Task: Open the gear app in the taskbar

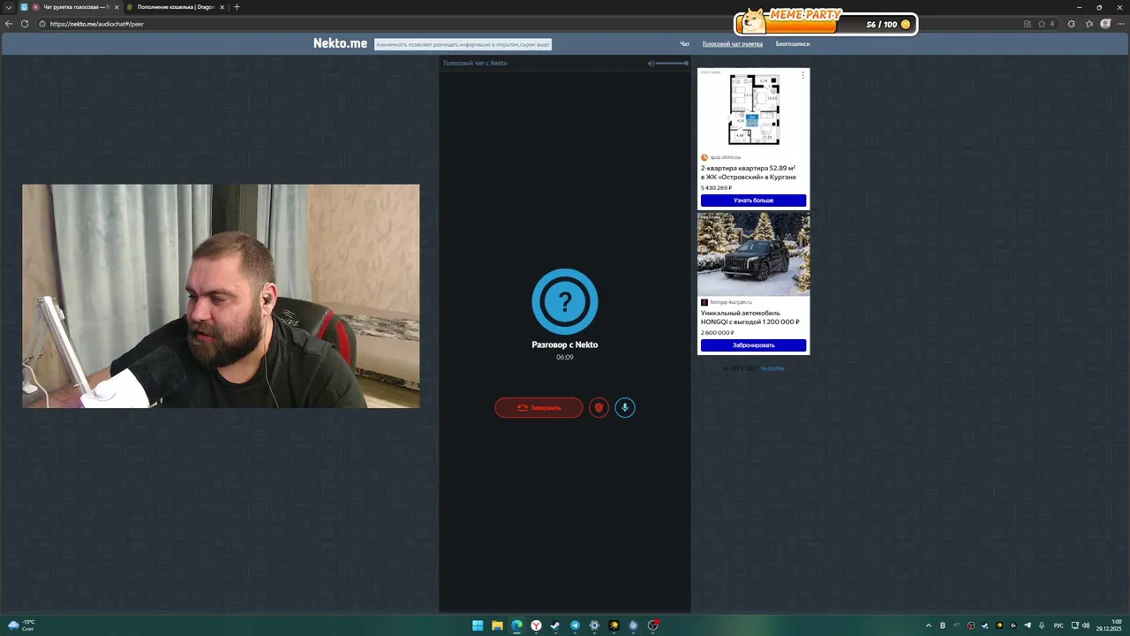Action: pyautogui.click(x=594, y=625)
